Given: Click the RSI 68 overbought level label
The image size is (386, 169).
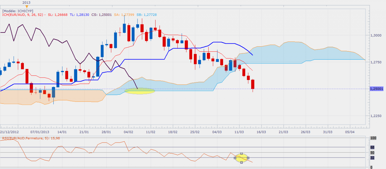Looking at the screenshot, I should [372, 147].
